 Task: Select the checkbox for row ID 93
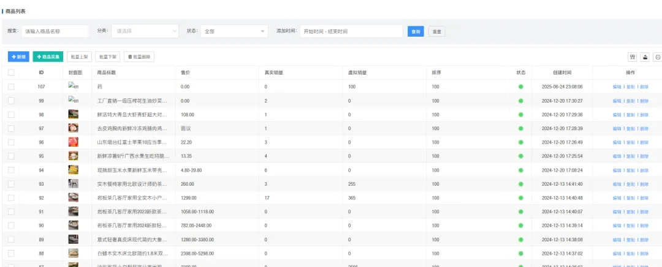point(11,184)
